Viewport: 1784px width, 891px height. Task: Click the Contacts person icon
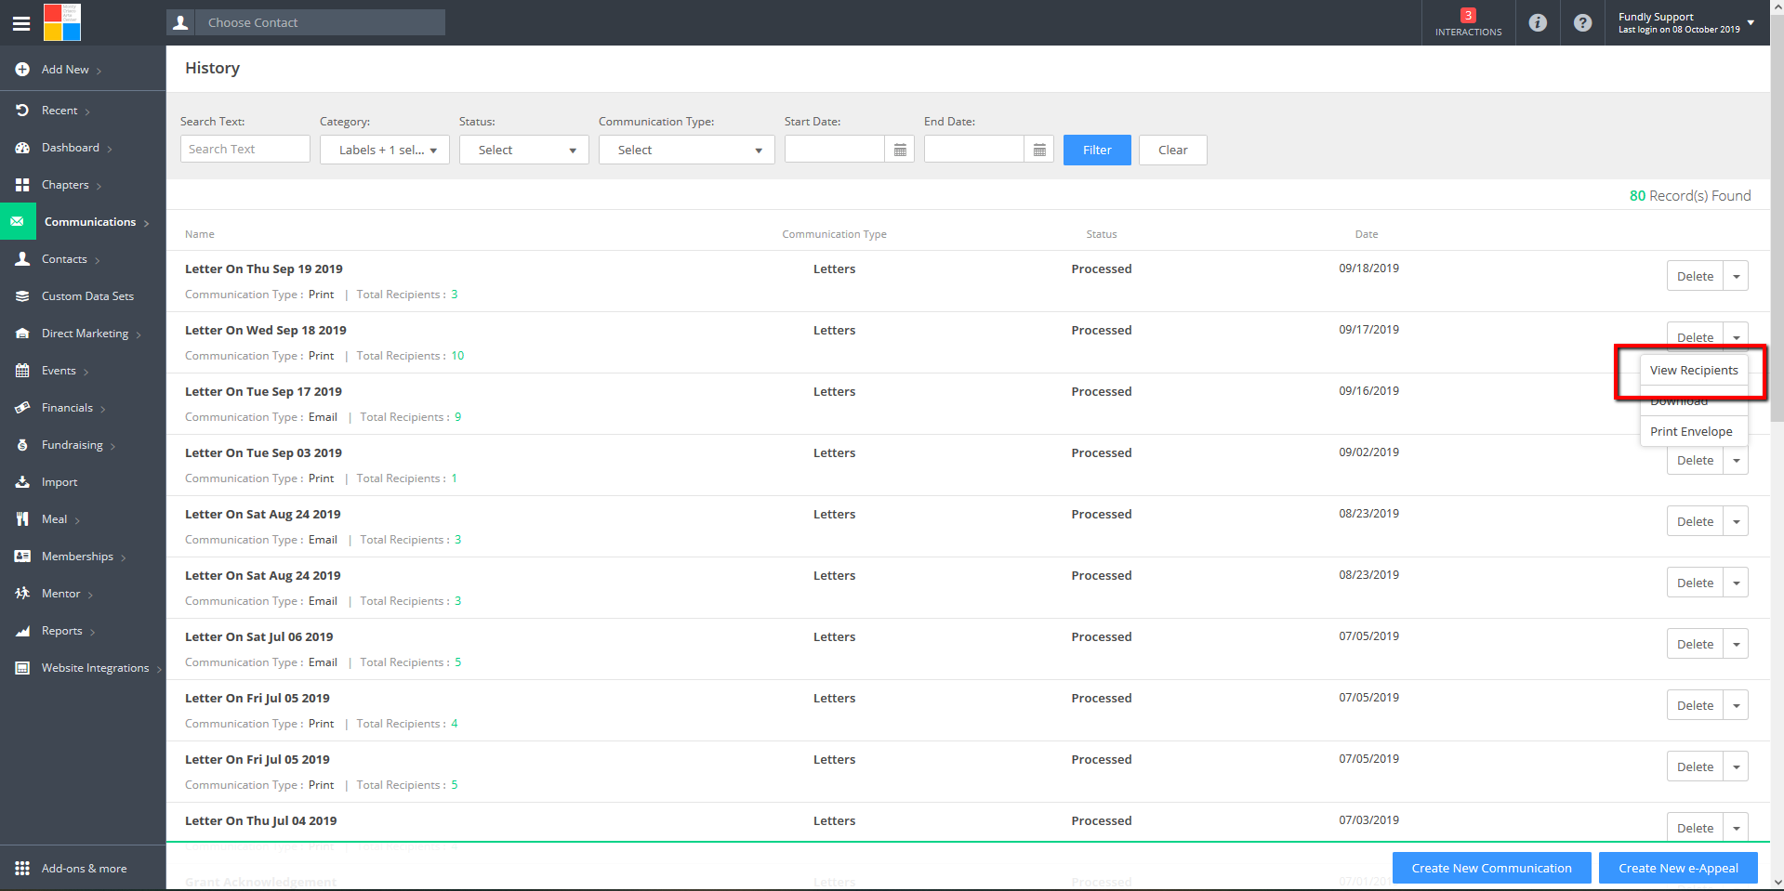coord(22,259)
